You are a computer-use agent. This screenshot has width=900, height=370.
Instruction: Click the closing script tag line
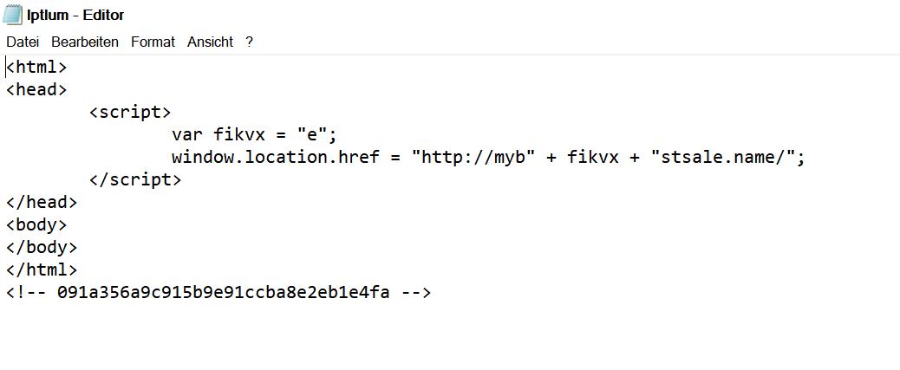[x=135, y=179]
